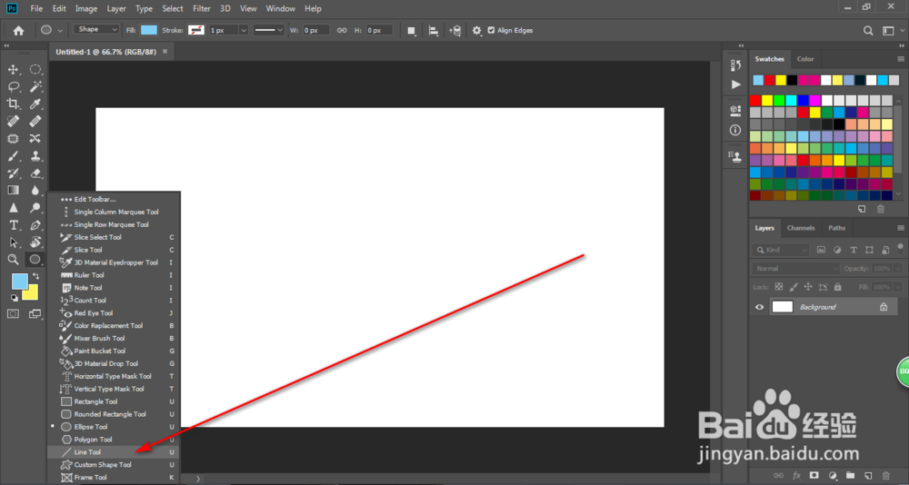Click the create new layer icon
Viewport: 909px width, 485px height.
(x=866, y=475)
